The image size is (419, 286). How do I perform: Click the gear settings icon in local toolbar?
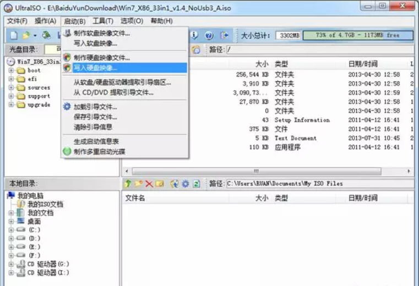[186, 184]
